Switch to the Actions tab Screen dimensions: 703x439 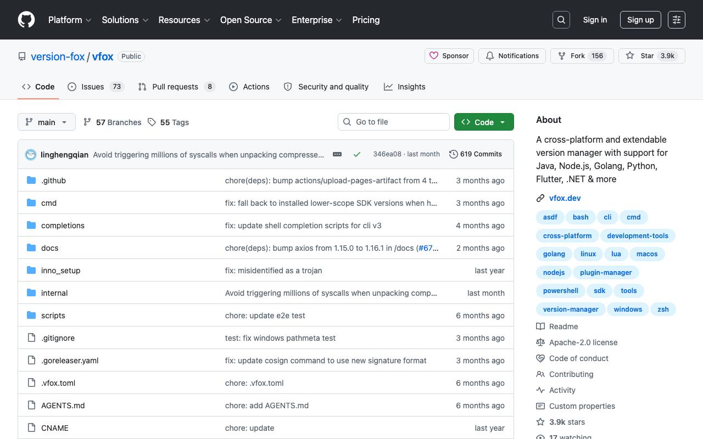(249, 87)
